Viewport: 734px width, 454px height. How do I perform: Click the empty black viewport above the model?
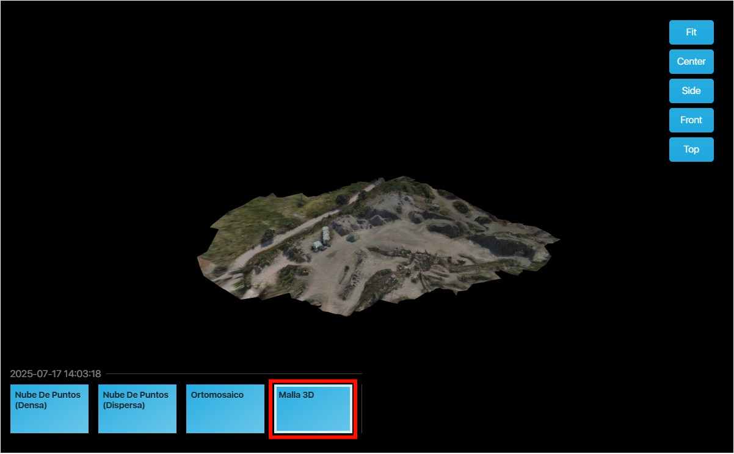[366, 92]
